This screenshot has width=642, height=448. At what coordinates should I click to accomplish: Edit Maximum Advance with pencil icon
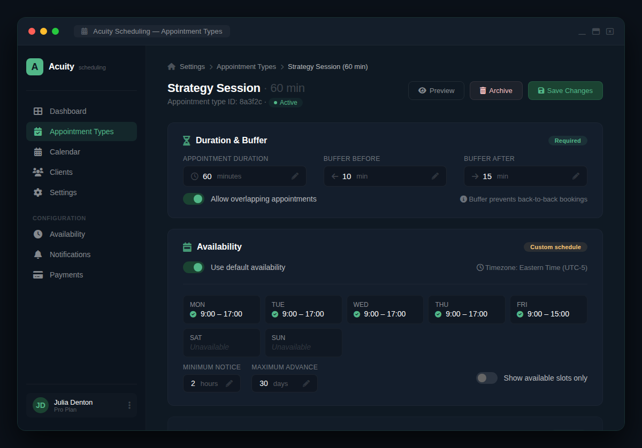pyautogui.click(x=307, y=383)
